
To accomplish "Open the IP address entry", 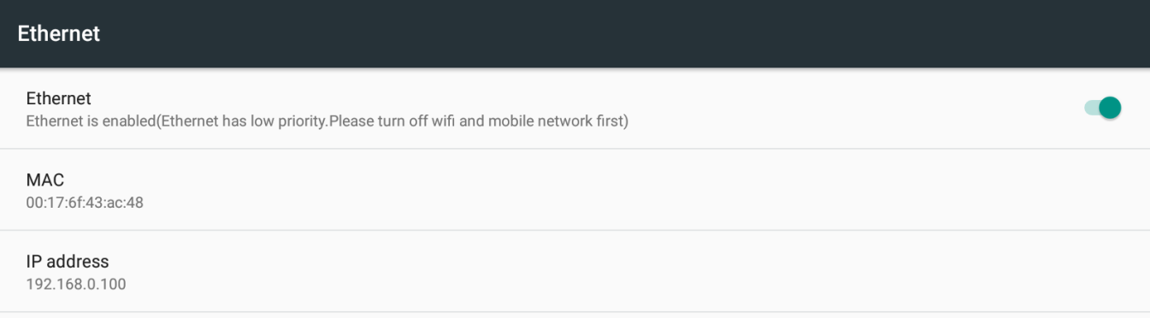I will pos(575,271).
